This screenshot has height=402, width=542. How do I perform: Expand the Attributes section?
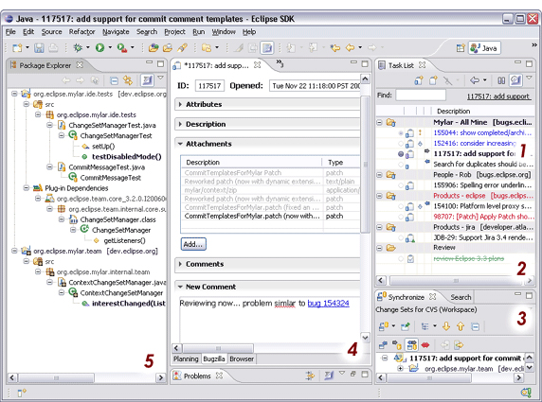click(x=180, y=104)
